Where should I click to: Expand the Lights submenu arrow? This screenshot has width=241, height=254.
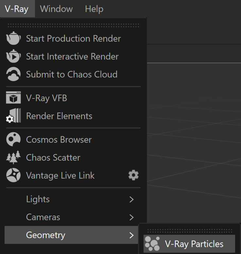pyautogui.click(x=131, y=200)
